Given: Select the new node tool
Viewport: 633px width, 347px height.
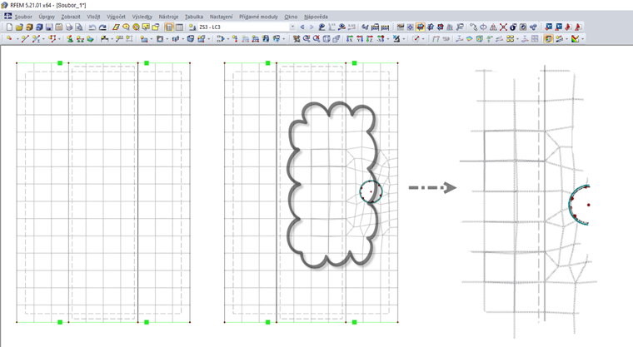Looking at the screenshot, I should [x=9, y=39].
